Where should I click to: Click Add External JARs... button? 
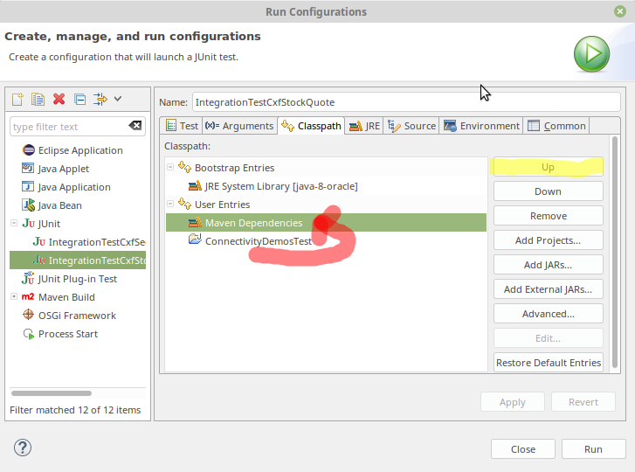tap(548, 289)
